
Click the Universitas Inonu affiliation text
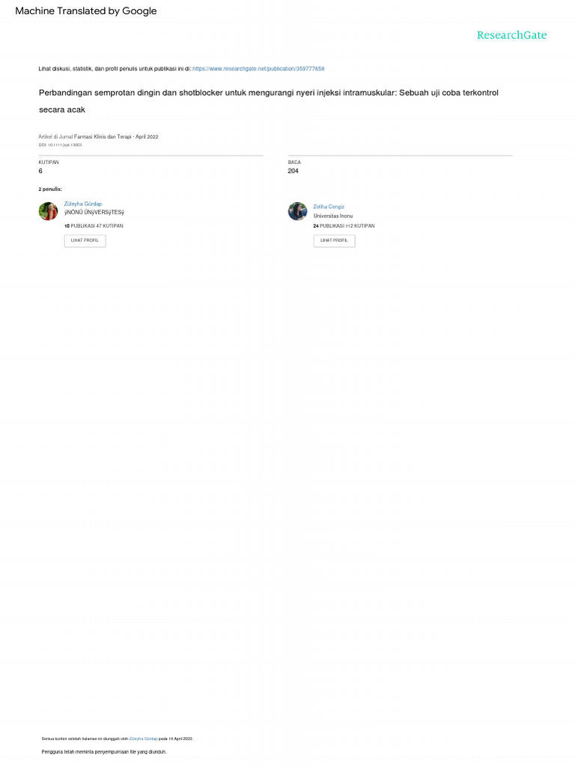click(333, 216)
